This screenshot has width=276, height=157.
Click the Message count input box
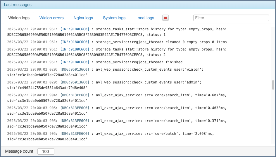pyautogui.click(x=46, y=151)
